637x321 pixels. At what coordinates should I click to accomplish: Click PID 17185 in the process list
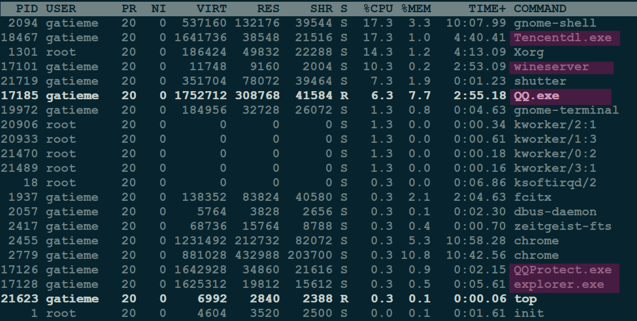20,96
